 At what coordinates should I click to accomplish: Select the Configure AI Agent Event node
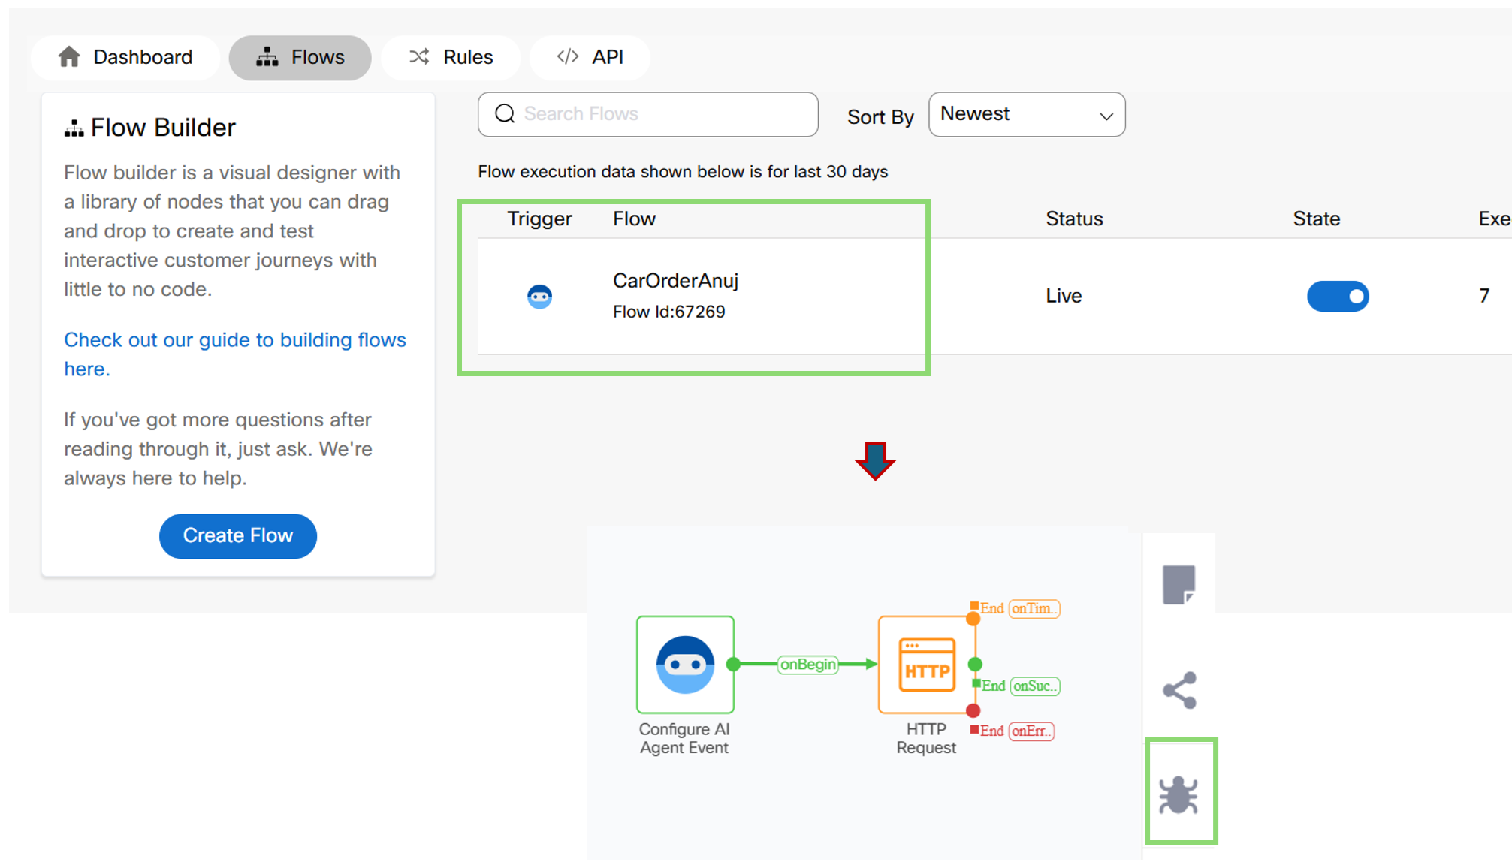tap(685, 665)
